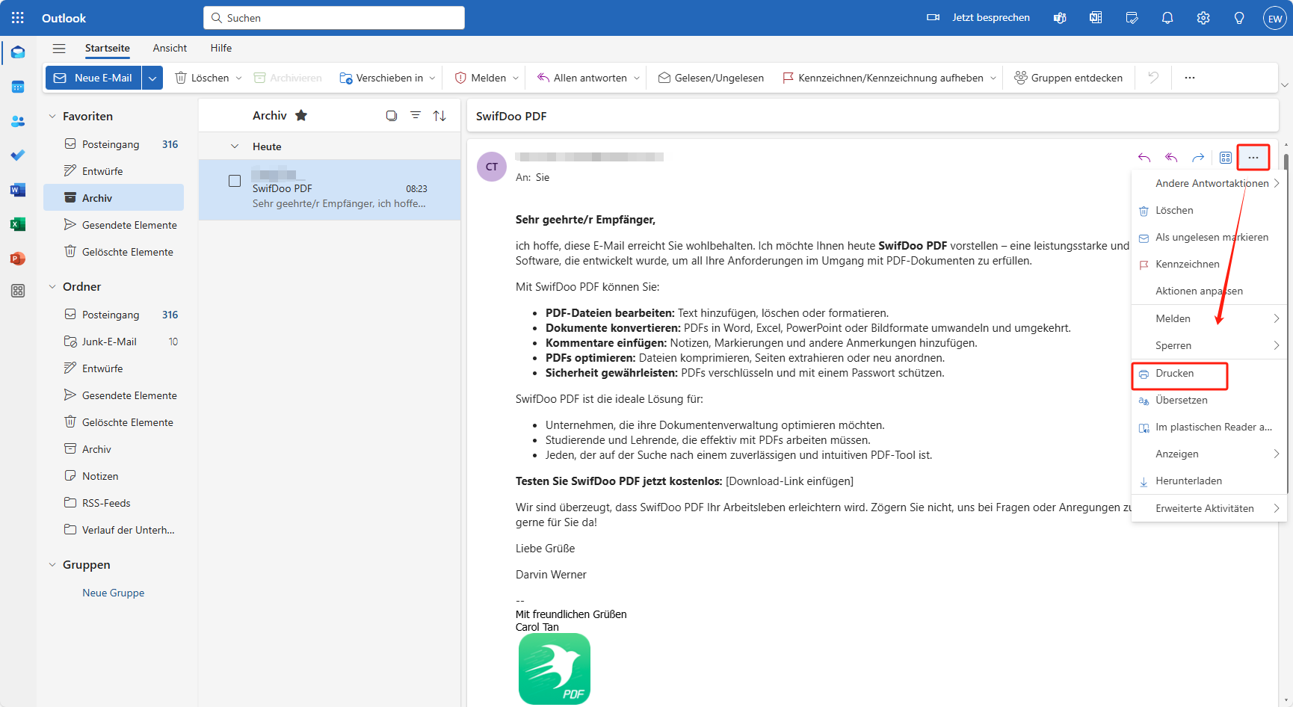Open Allen antworten dropdown arrow
Viewport: 1293px width, 707px height.
(x=637, y=78)
